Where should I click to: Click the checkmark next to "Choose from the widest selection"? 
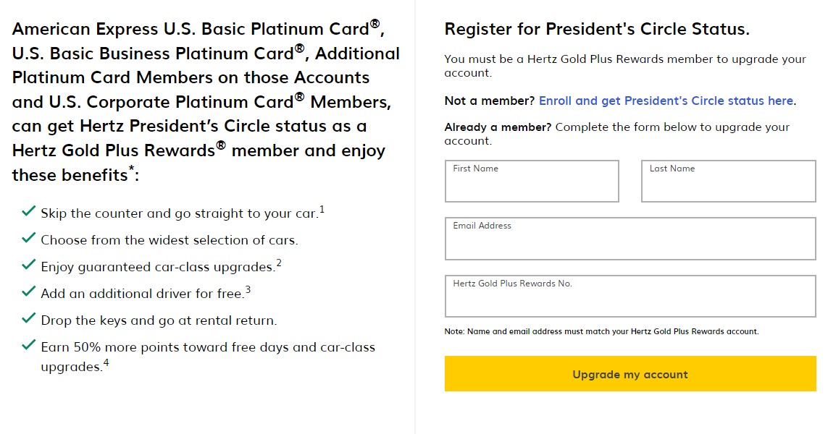tap(28, 238)
